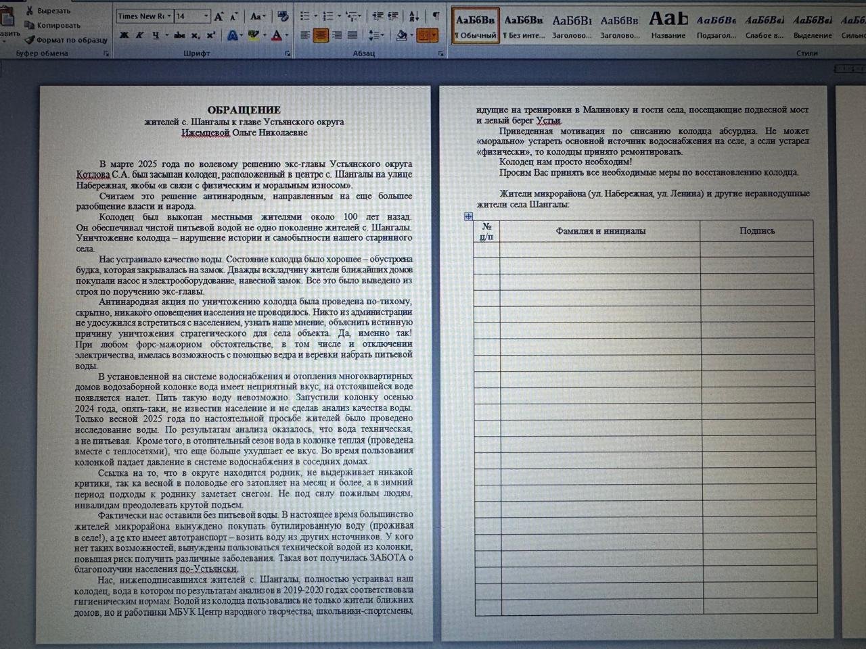Apply the yellow text highlight color
This screenshot has height=649, width=866.
(254, 35)
